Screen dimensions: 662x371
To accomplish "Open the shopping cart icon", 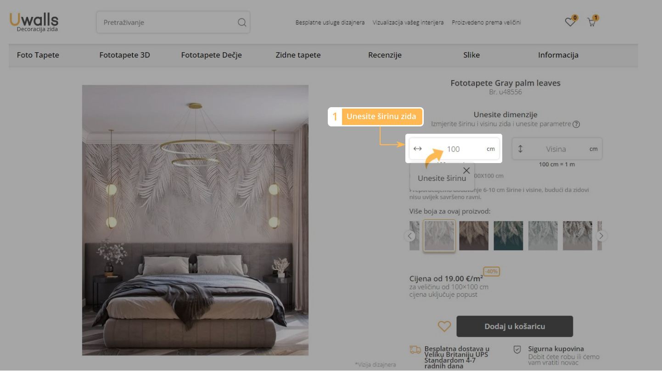I will click(591, 22).
